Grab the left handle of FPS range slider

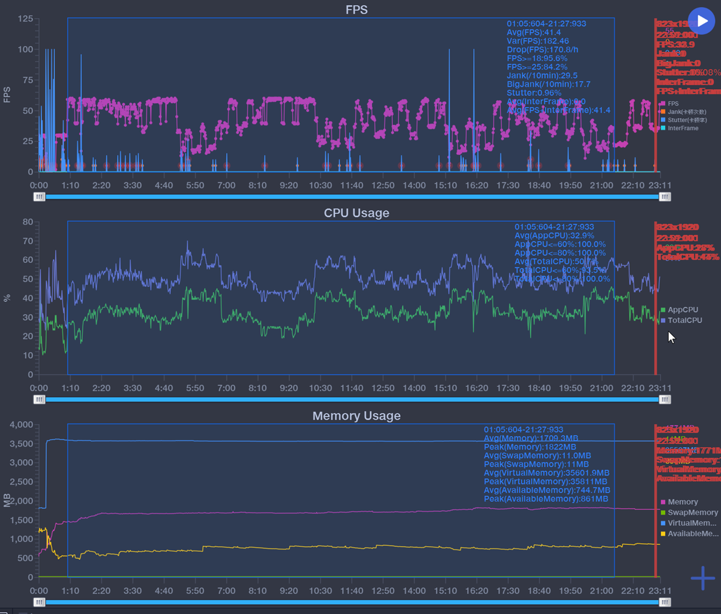(39, 196)
